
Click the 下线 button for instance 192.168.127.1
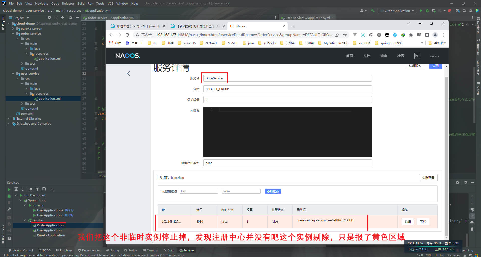point(423,222)
